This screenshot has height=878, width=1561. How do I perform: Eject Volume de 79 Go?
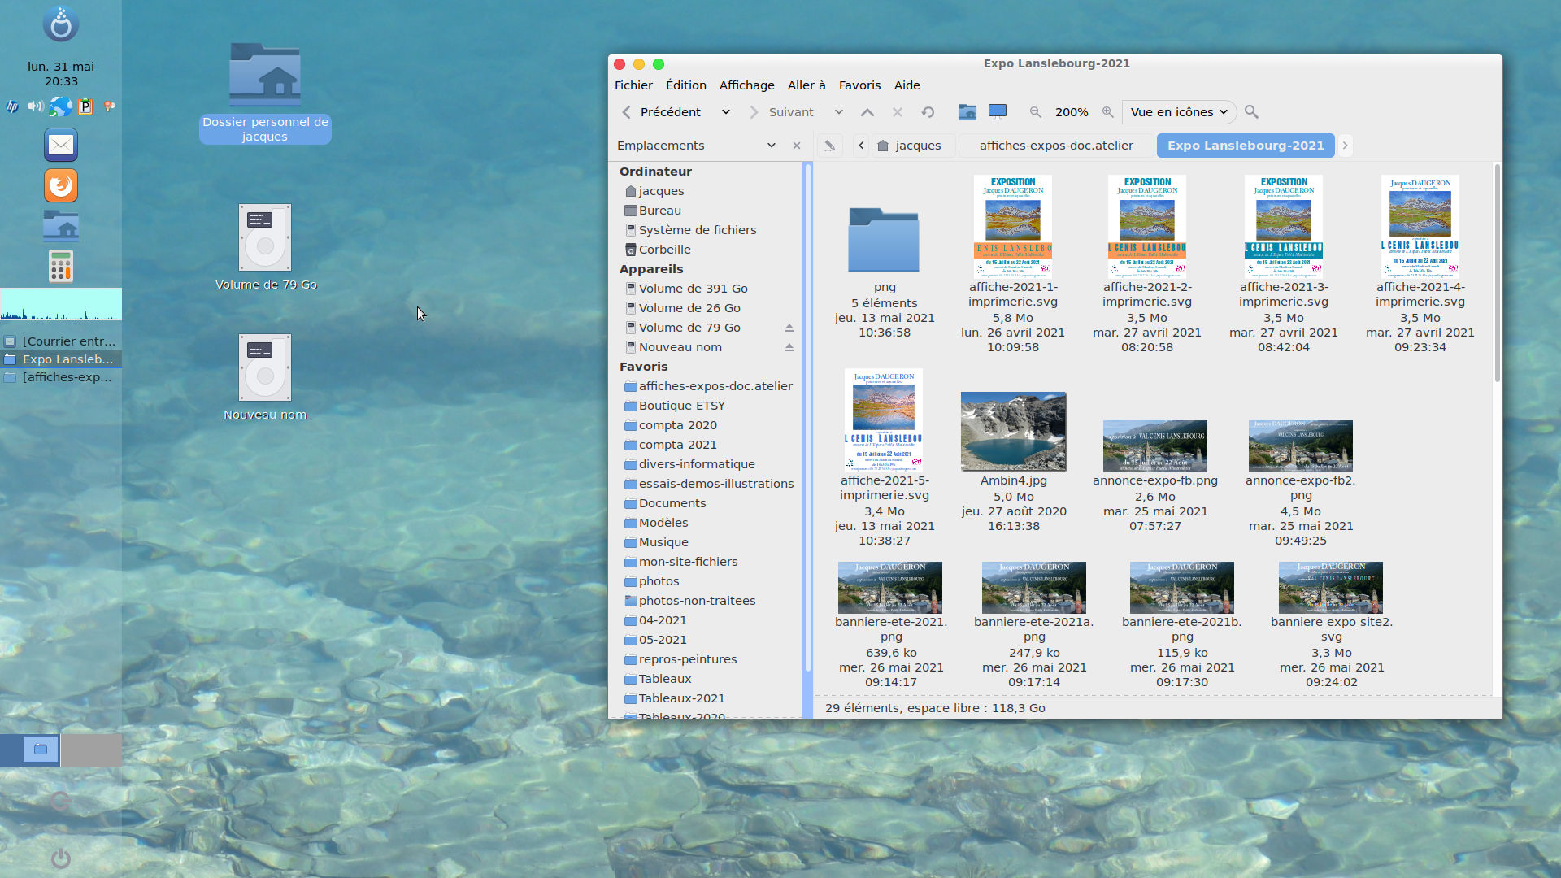click(x=789, y=328)
